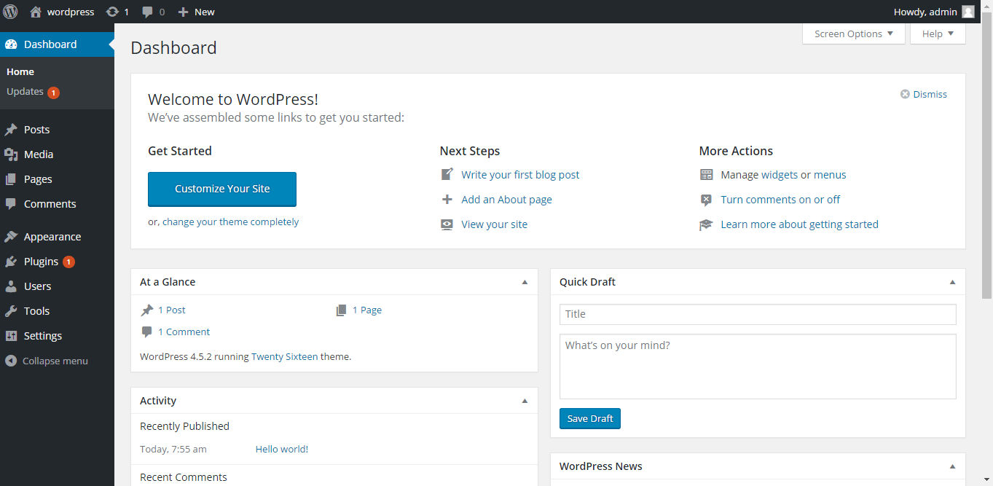Select the Appearance brush icon

pyautogui.click(x=12, y=236)
